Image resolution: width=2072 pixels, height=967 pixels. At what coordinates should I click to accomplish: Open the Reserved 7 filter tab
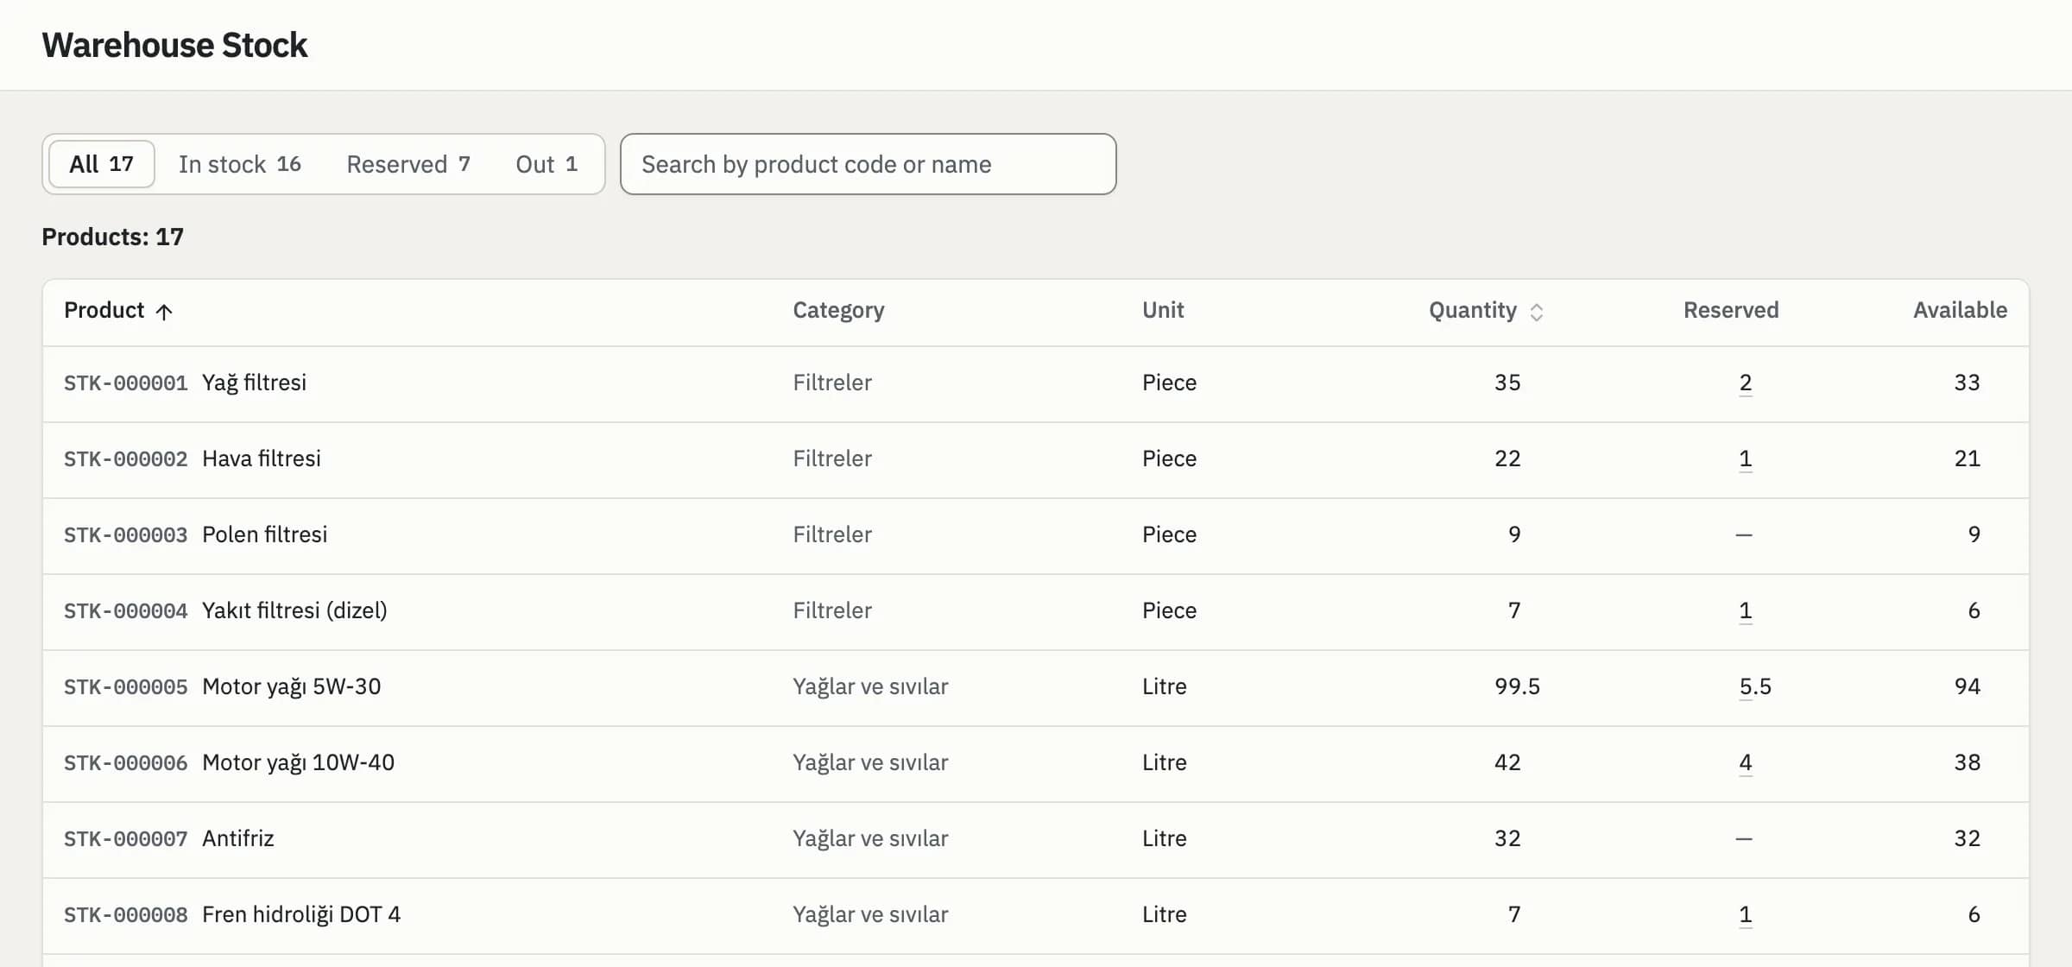pos(408,164)
